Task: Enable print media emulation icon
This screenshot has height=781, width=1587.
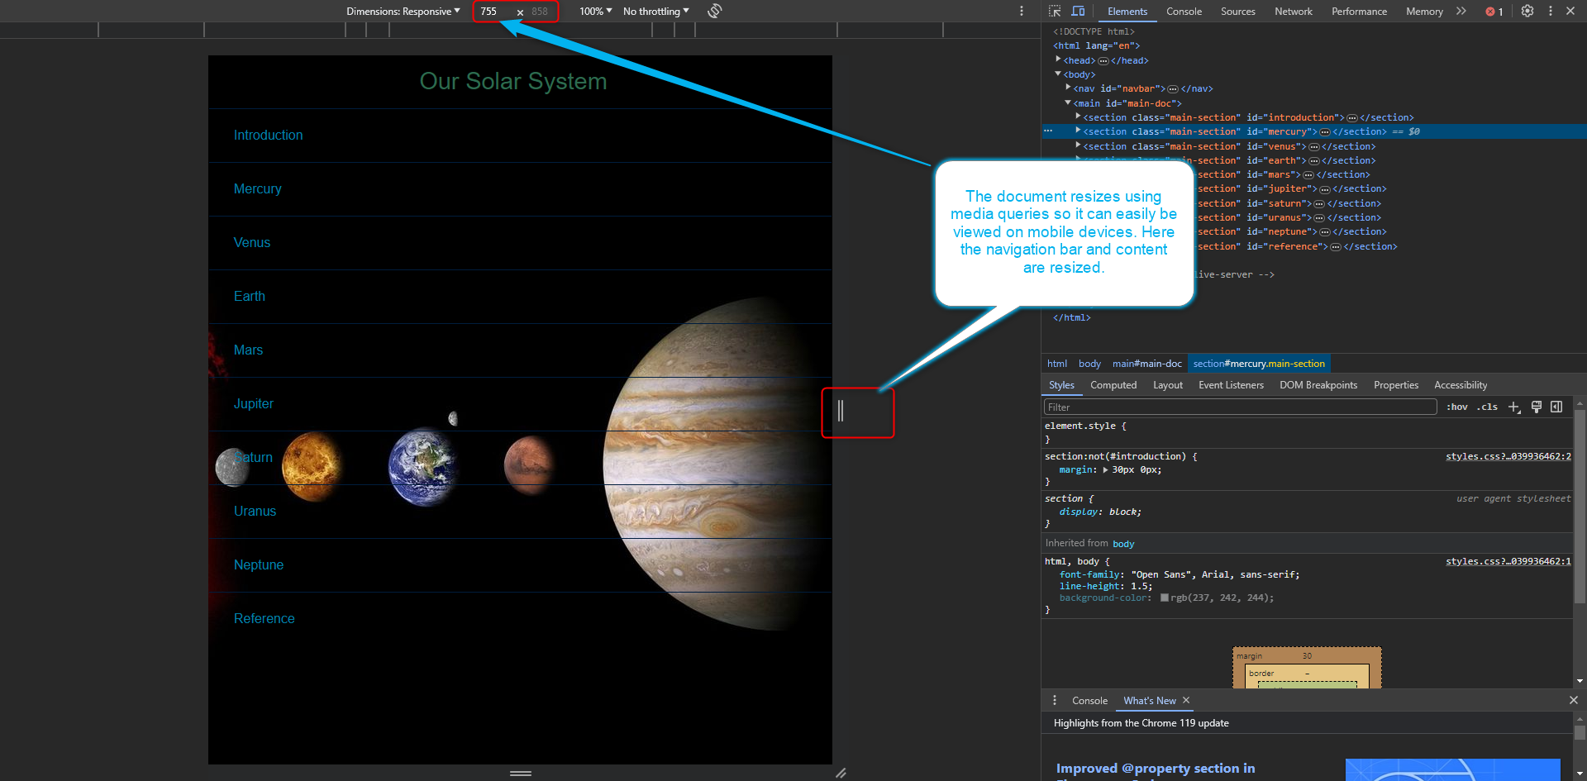Action: [1536, 407]
